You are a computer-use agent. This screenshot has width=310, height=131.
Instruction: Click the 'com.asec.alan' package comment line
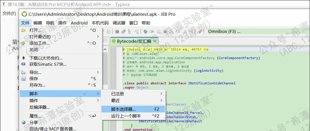point(140,54)
